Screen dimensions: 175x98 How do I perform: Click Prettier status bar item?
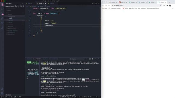click(91, 97)
